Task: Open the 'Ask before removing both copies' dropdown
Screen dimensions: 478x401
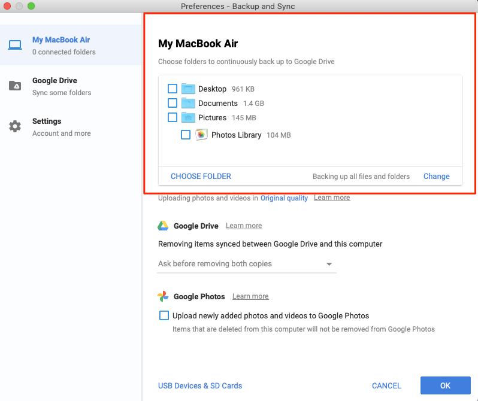Action: pyautogui.click(x=246, y=264)
